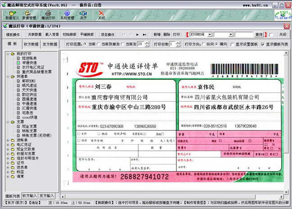Launch 魔法打印 printer icon
The image size is (292, 209).
pos(48,15)
